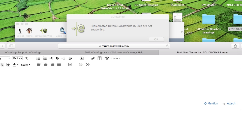Insert a table in the editor

tap(100, 58)
